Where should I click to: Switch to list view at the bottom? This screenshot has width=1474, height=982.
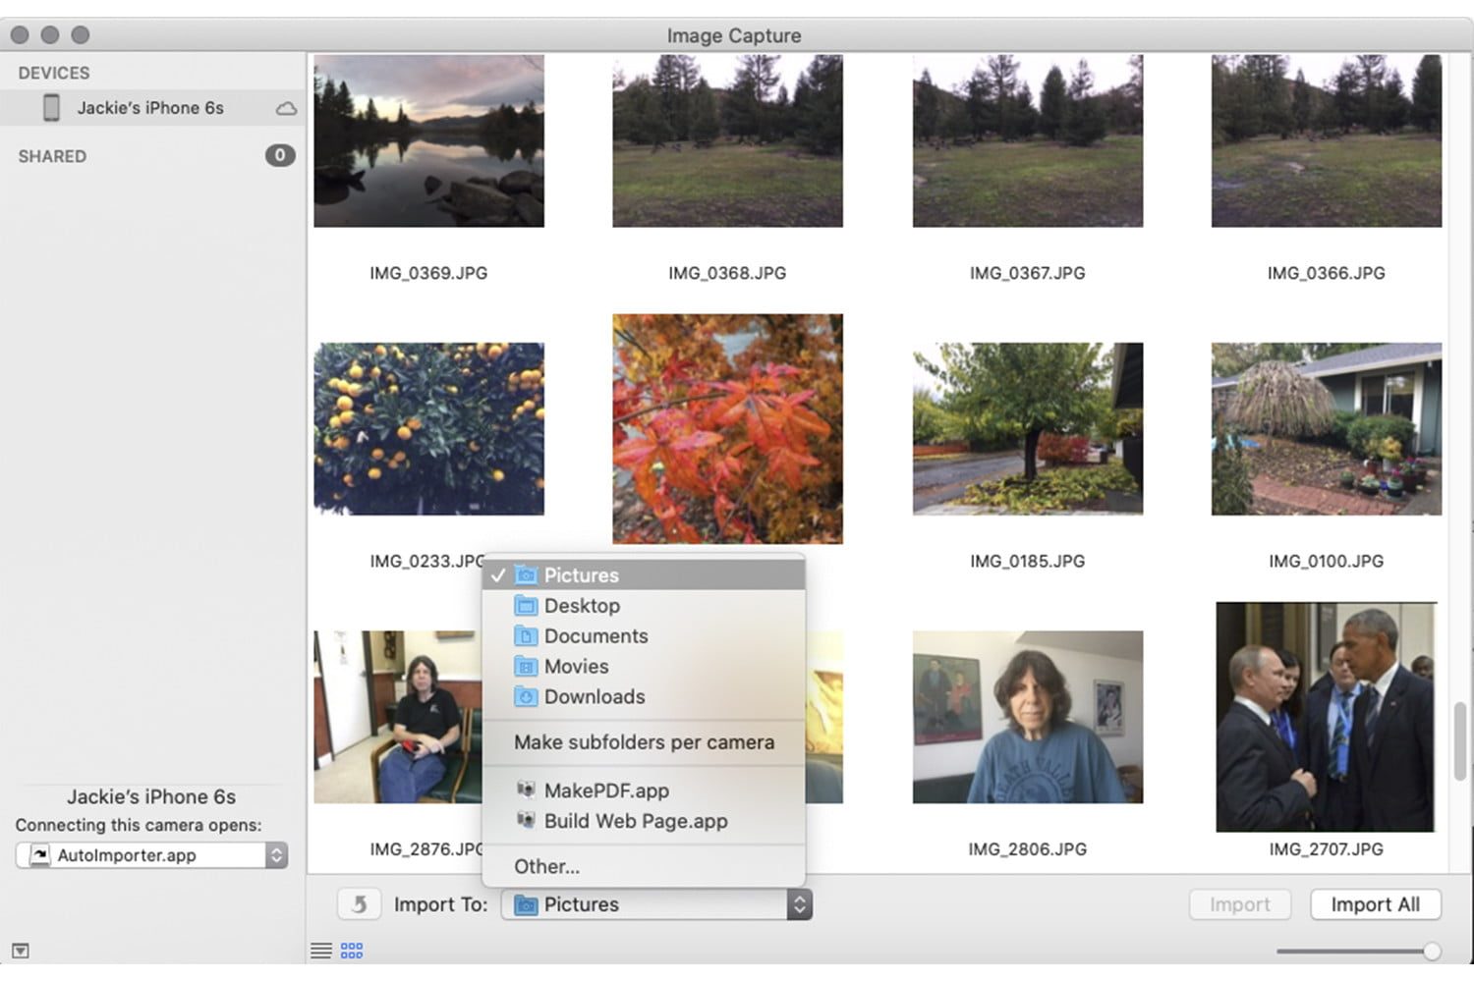[320, 949]
